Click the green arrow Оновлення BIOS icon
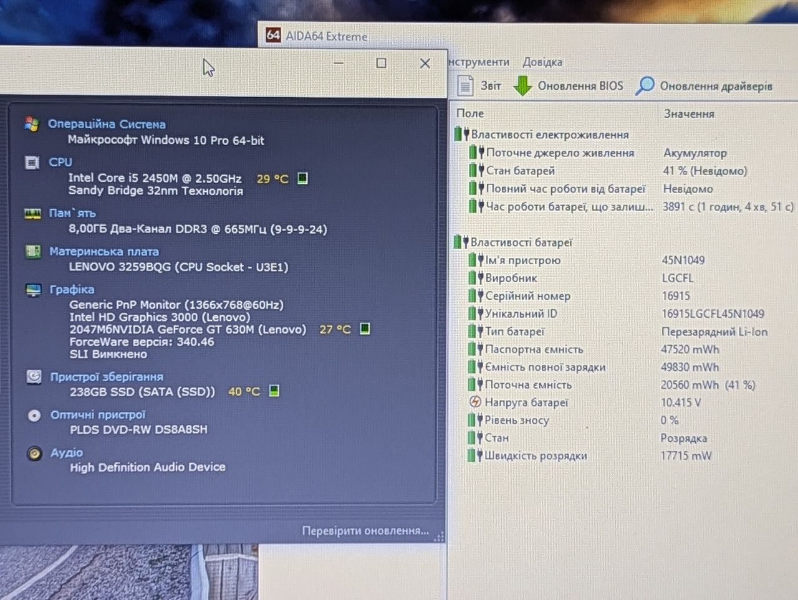Screen dimensions: 798x600 (522, 86)
